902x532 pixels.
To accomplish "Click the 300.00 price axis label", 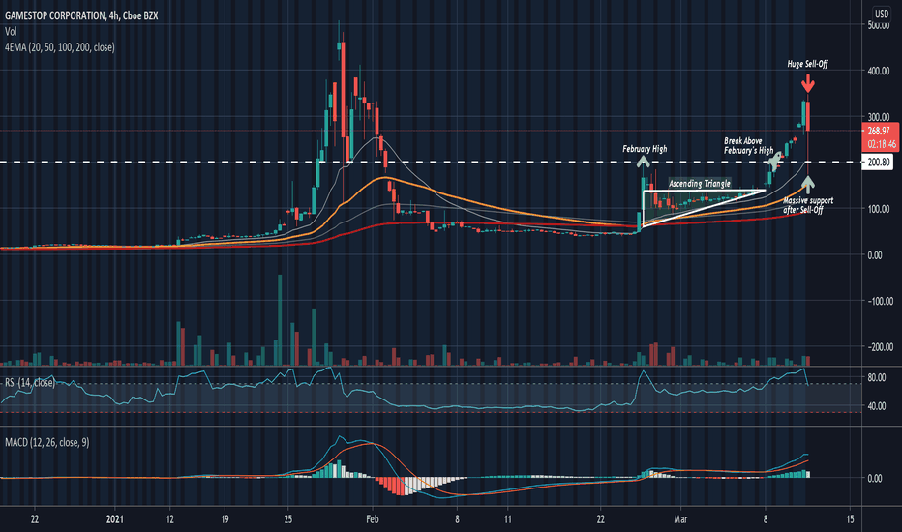I will [x=880, y=117].
